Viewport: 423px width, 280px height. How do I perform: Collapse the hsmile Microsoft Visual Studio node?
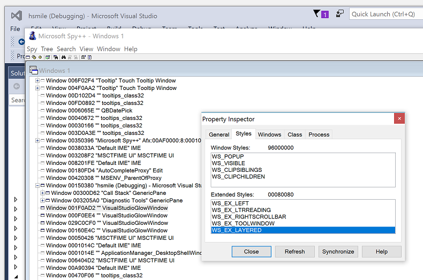[37, 185]
